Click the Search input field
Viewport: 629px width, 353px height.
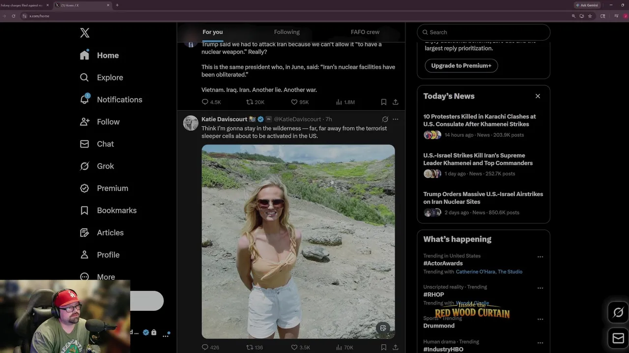pyautogui.click(x=484, y=32)
